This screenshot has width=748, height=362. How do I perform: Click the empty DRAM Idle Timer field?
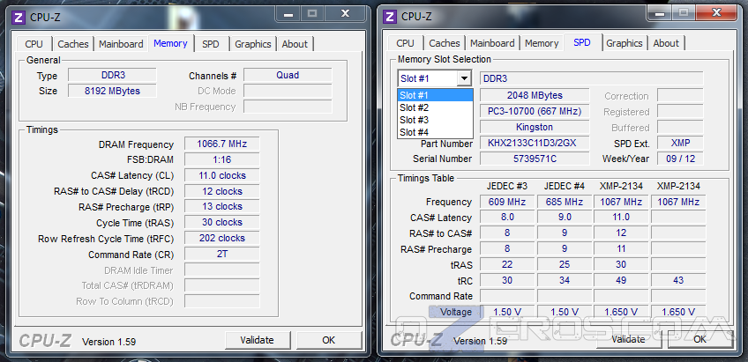pyautogui.click(x=221, y=270)
